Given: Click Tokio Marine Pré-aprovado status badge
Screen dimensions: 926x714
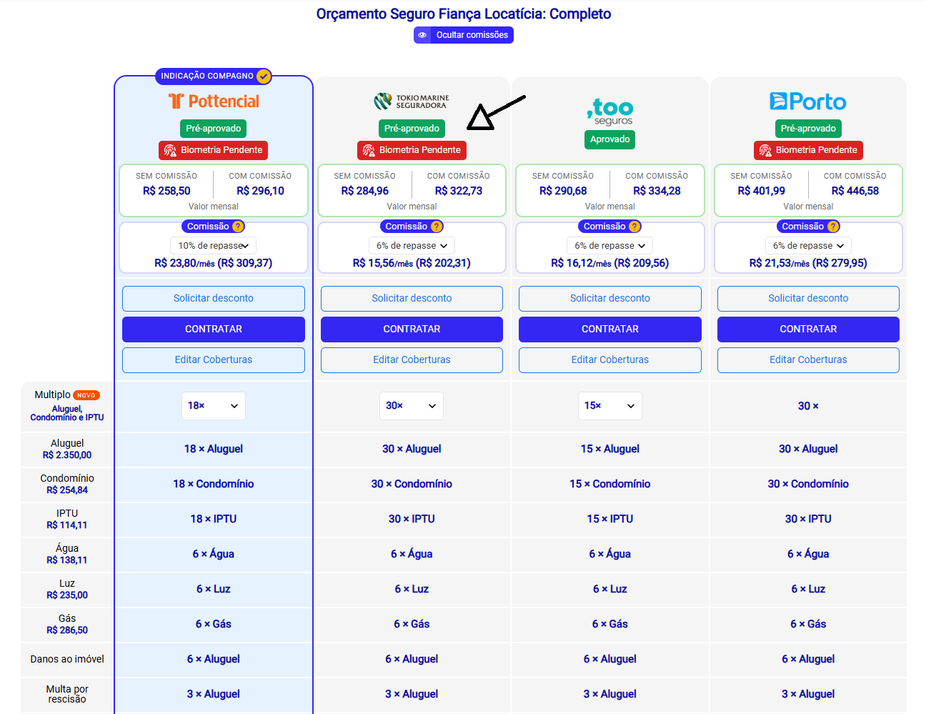Looking at the screenshot, I should (x=412, y=129).
